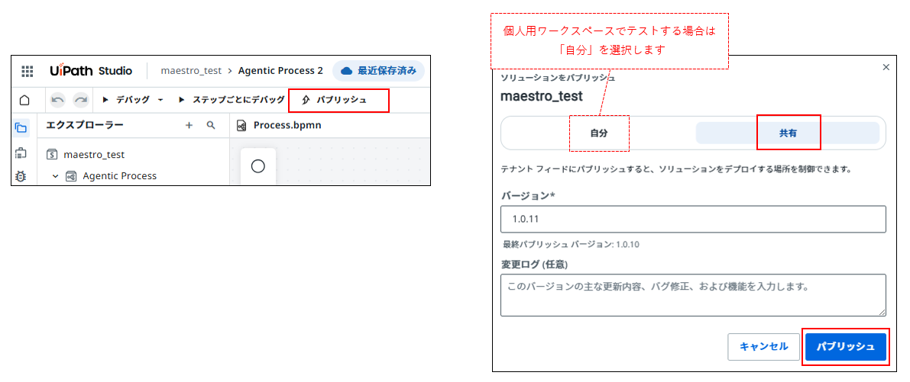
Task: Select the 自分 publish option
Action: (x=598, y=133)
